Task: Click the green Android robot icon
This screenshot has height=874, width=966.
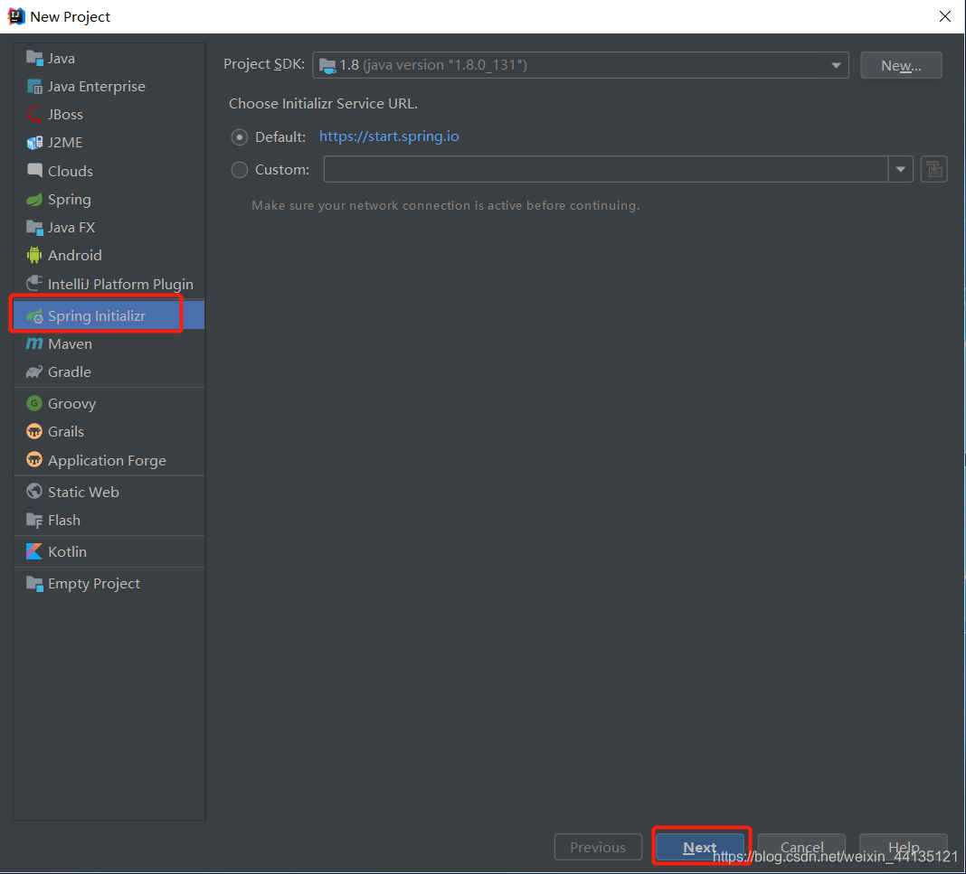Action: pyautogui.click(x=34, y=255)
